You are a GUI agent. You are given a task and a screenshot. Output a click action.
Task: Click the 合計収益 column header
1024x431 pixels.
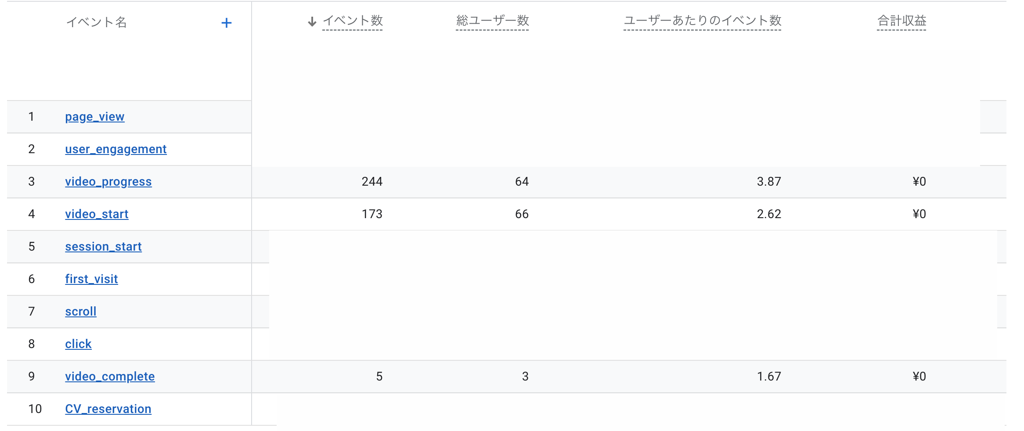coord(901,21)
